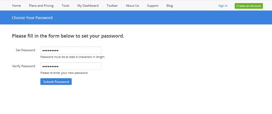
Task: Open the Home menu item
Action: tap(17, 6)
